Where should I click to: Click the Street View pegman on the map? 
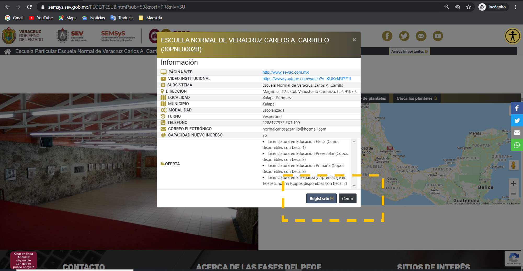513,165
